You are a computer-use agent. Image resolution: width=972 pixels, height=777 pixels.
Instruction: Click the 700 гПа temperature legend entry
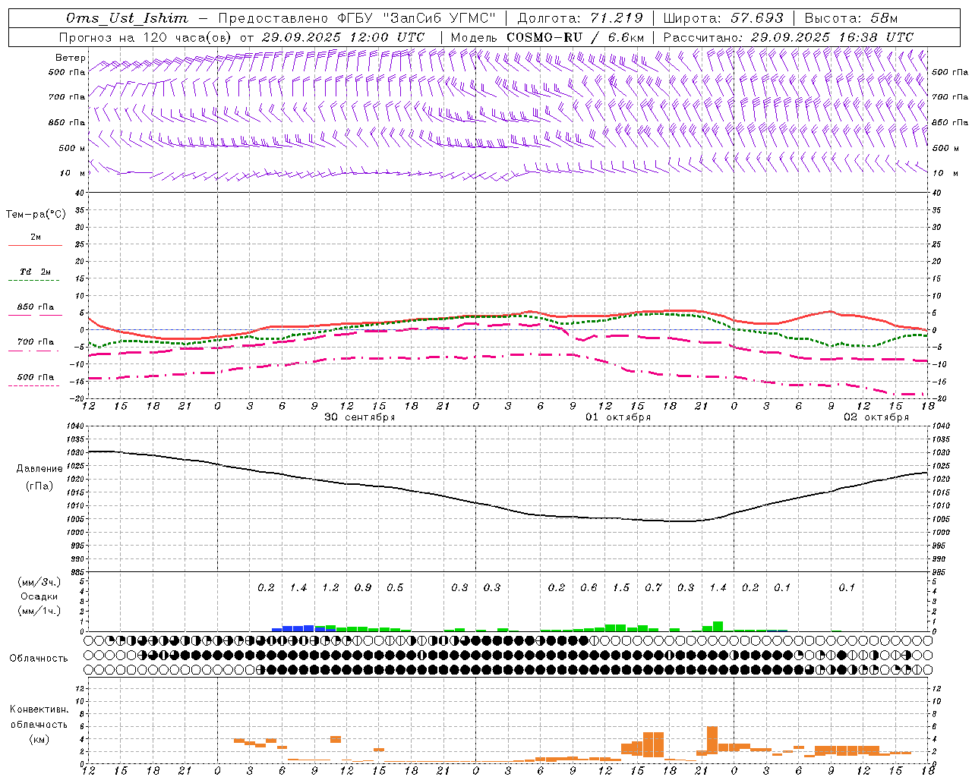(x=35, y=342)
